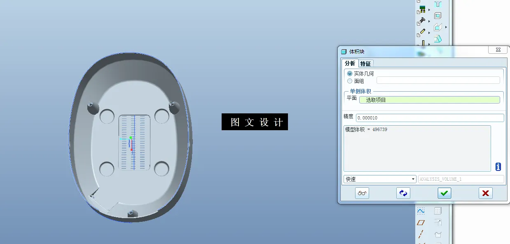Select the Datum Curve wavy-line tool

421,212
